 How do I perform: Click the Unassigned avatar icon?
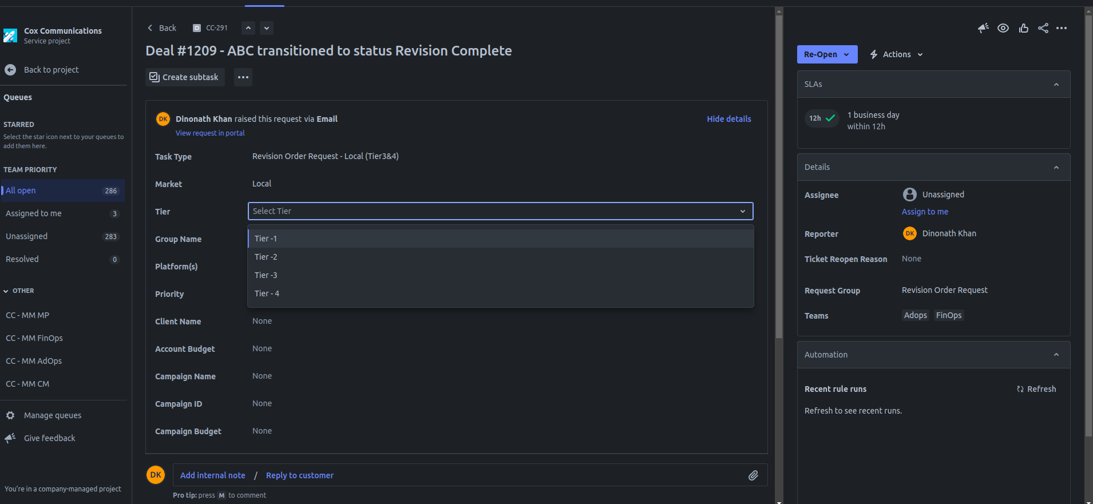[x=910, y=195]
